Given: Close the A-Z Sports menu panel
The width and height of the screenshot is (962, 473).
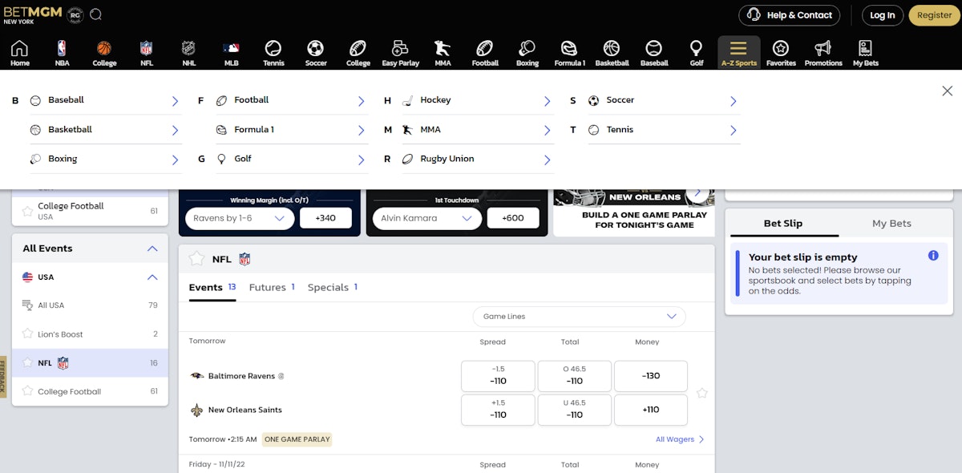Looking at the screenshot, I should (947, 91).
